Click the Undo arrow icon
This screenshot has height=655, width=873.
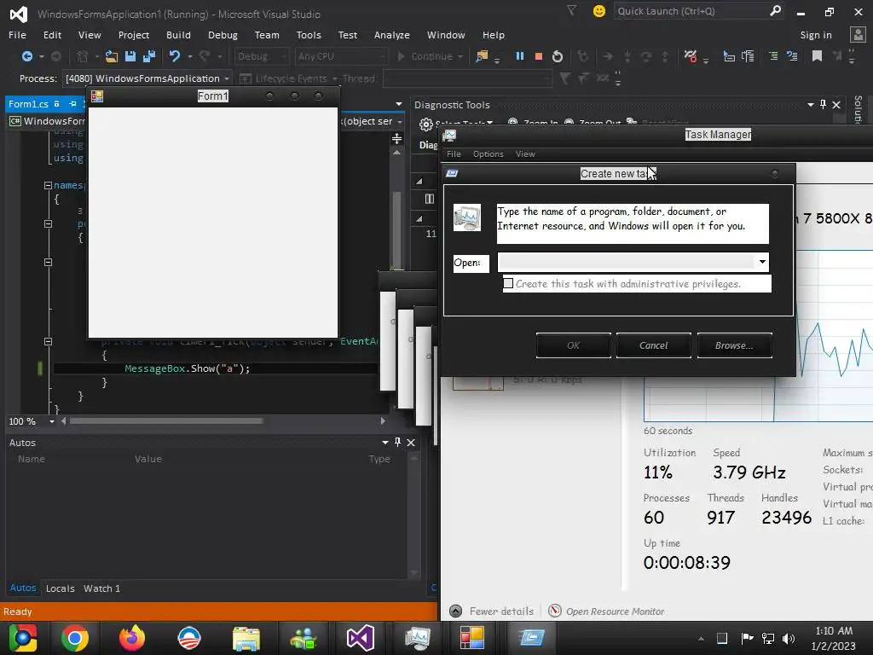pos(174,56)
